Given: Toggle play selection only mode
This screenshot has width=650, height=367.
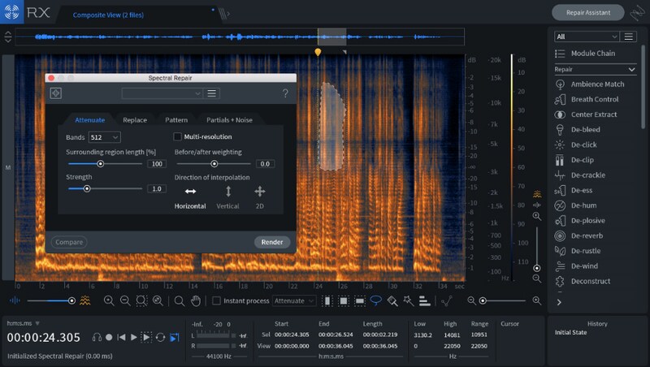Looking at the screenshot, I should pyautogui.click(x=146, y=338).
